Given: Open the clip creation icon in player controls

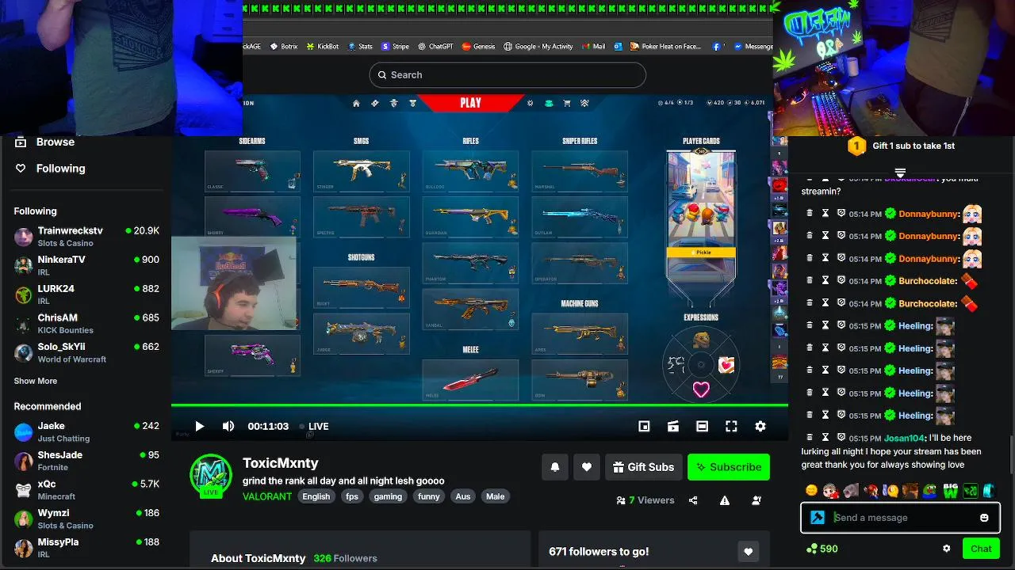Looking at the screenshot, I should tap(673, 426).
